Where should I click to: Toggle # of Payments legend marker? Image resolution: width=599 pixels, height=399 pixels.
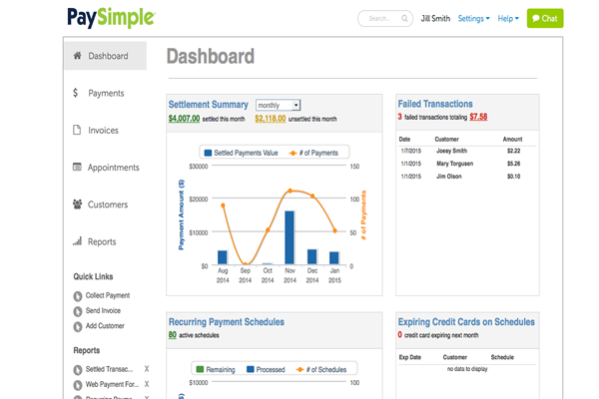293,153
